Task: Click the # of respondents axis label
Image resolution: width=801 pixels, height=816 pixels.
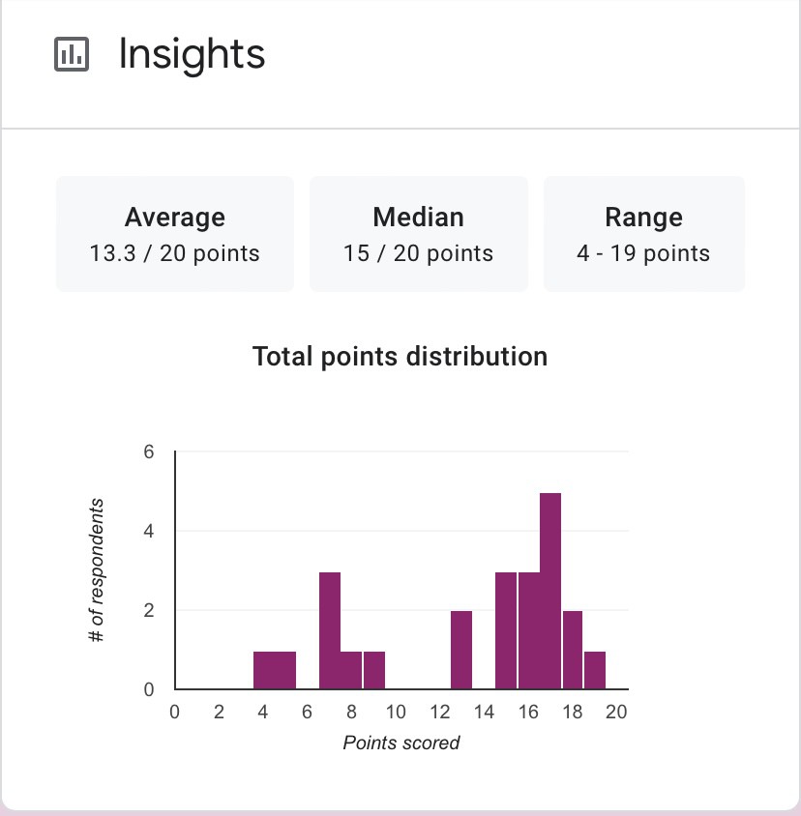Action: (x=97, y=570)
